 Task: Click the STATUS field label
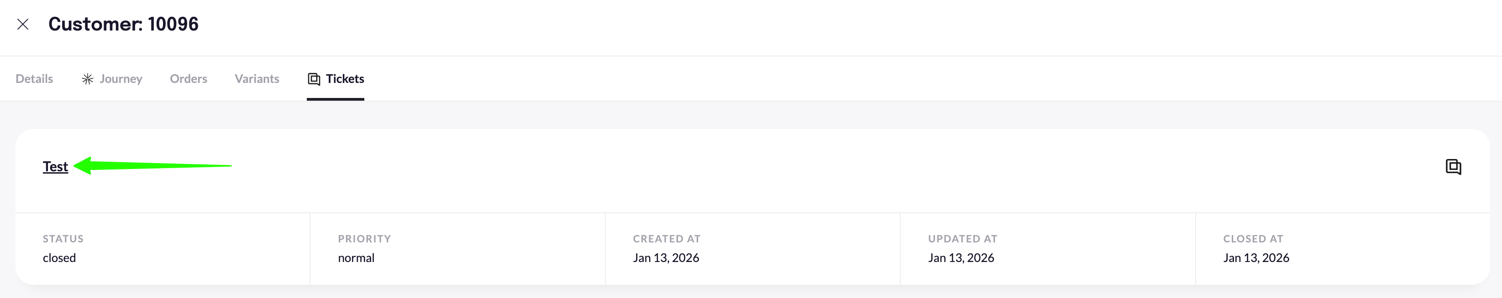pos(63,239)
